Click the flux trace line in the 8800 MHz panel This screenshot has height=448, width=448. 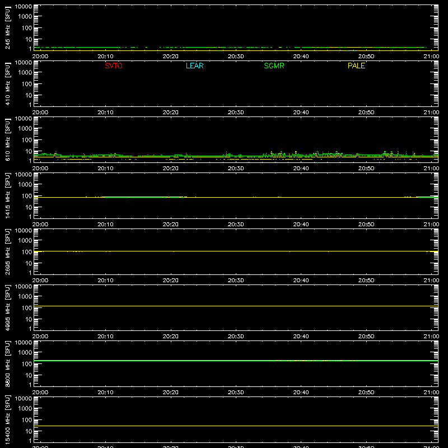[236, 361]
